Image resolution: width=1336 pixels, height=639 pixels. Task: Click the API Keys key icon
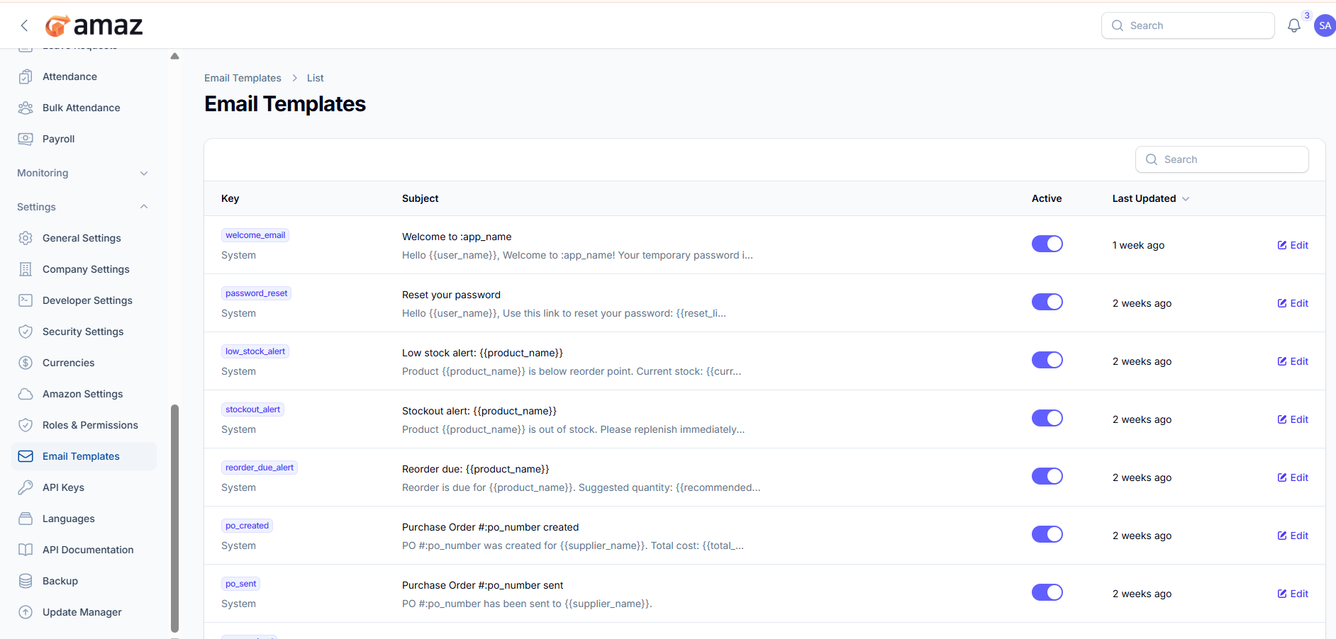tap(26, 487)
